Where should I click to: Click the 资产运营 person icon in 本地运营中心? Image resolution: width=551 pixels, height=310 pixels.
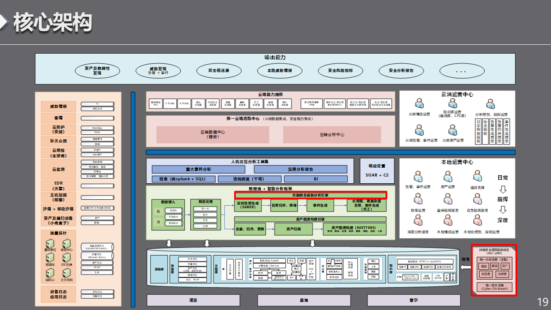coord(448,177)
